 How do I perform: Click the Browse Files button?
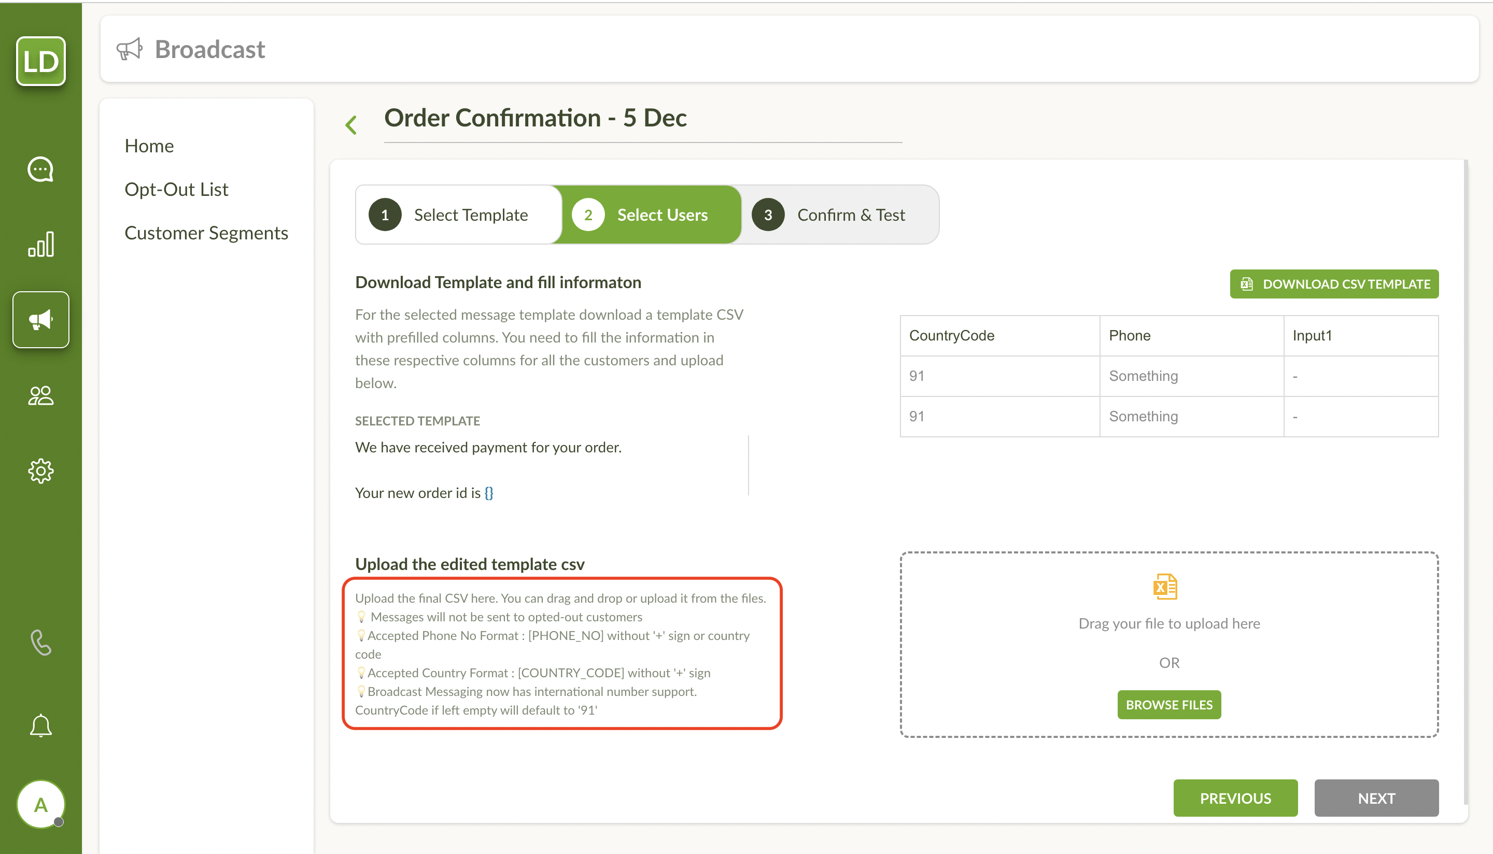1168,704
